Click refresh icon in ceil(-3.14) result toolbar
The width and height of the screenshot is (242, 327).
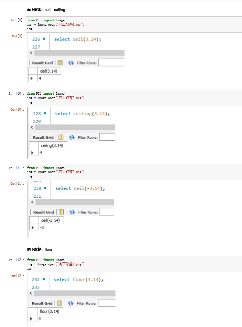tap(72, 212)
